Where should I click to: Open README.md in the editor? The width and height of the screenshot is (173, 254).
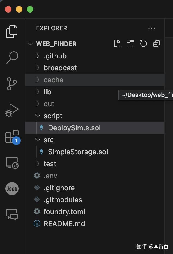(64, 224)
